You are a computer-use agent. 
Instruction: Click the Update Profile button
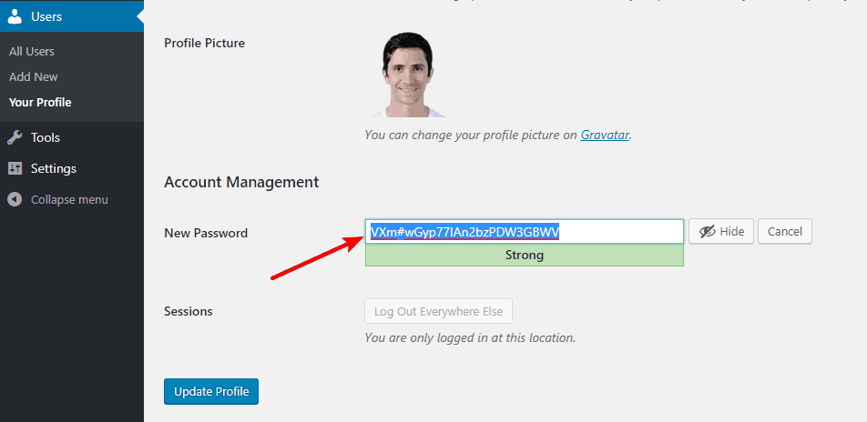click(x=211, y=392)
